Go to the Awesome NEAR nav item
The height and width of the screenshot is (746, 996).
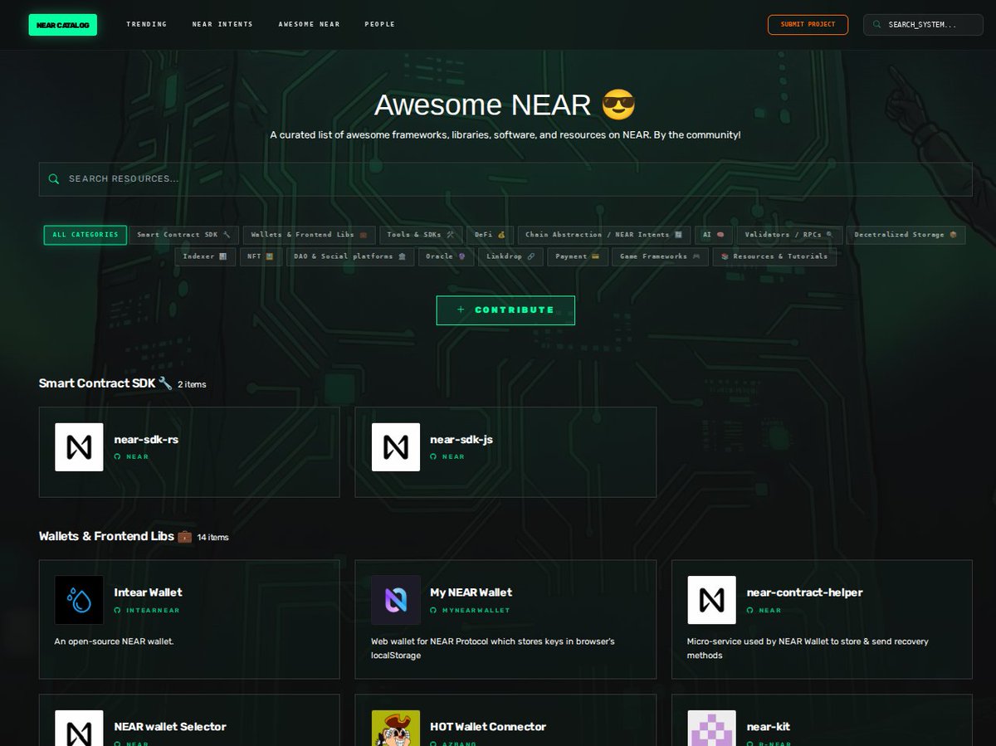pos(309,24)
